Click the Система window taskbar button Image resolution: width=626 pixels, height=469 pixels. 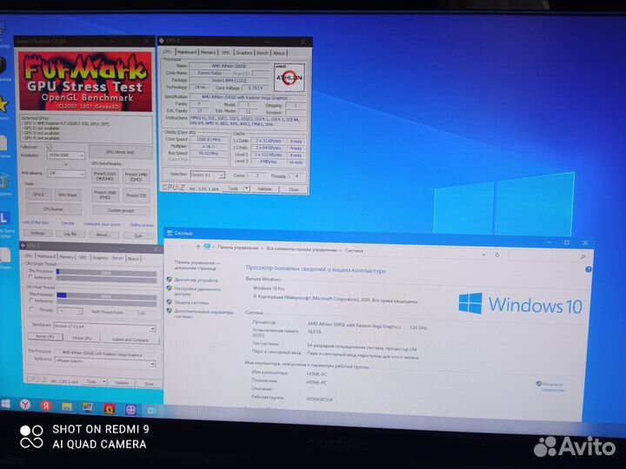(152, 410)
